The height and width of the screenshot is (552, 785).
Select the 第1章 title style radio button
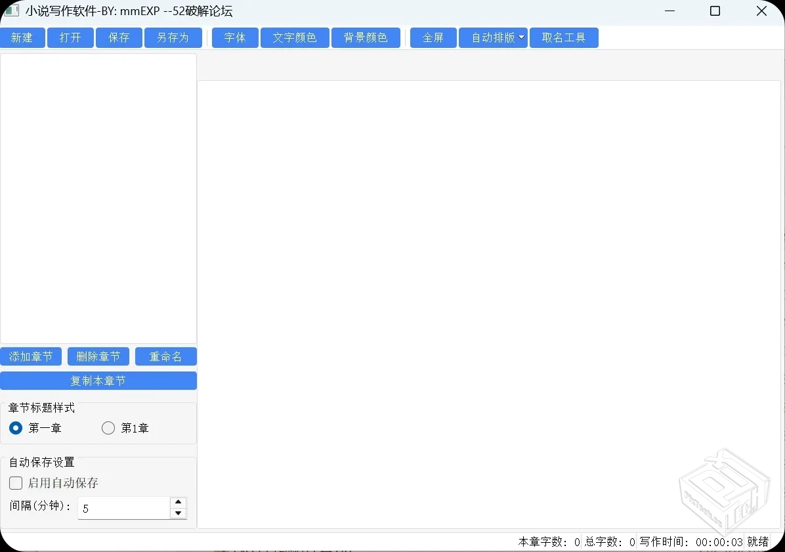click(108, 428)
